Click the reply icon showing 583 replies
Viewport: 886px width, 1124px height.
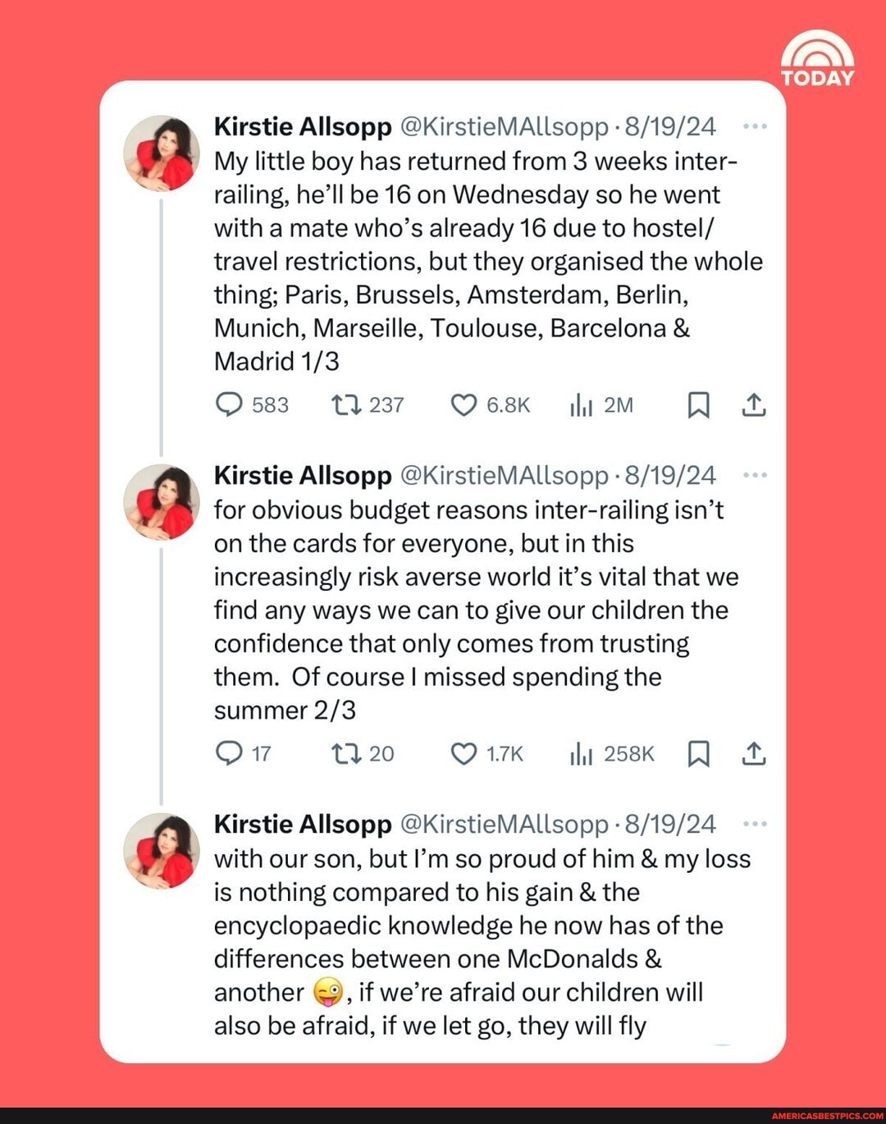(x=229, y=404)
